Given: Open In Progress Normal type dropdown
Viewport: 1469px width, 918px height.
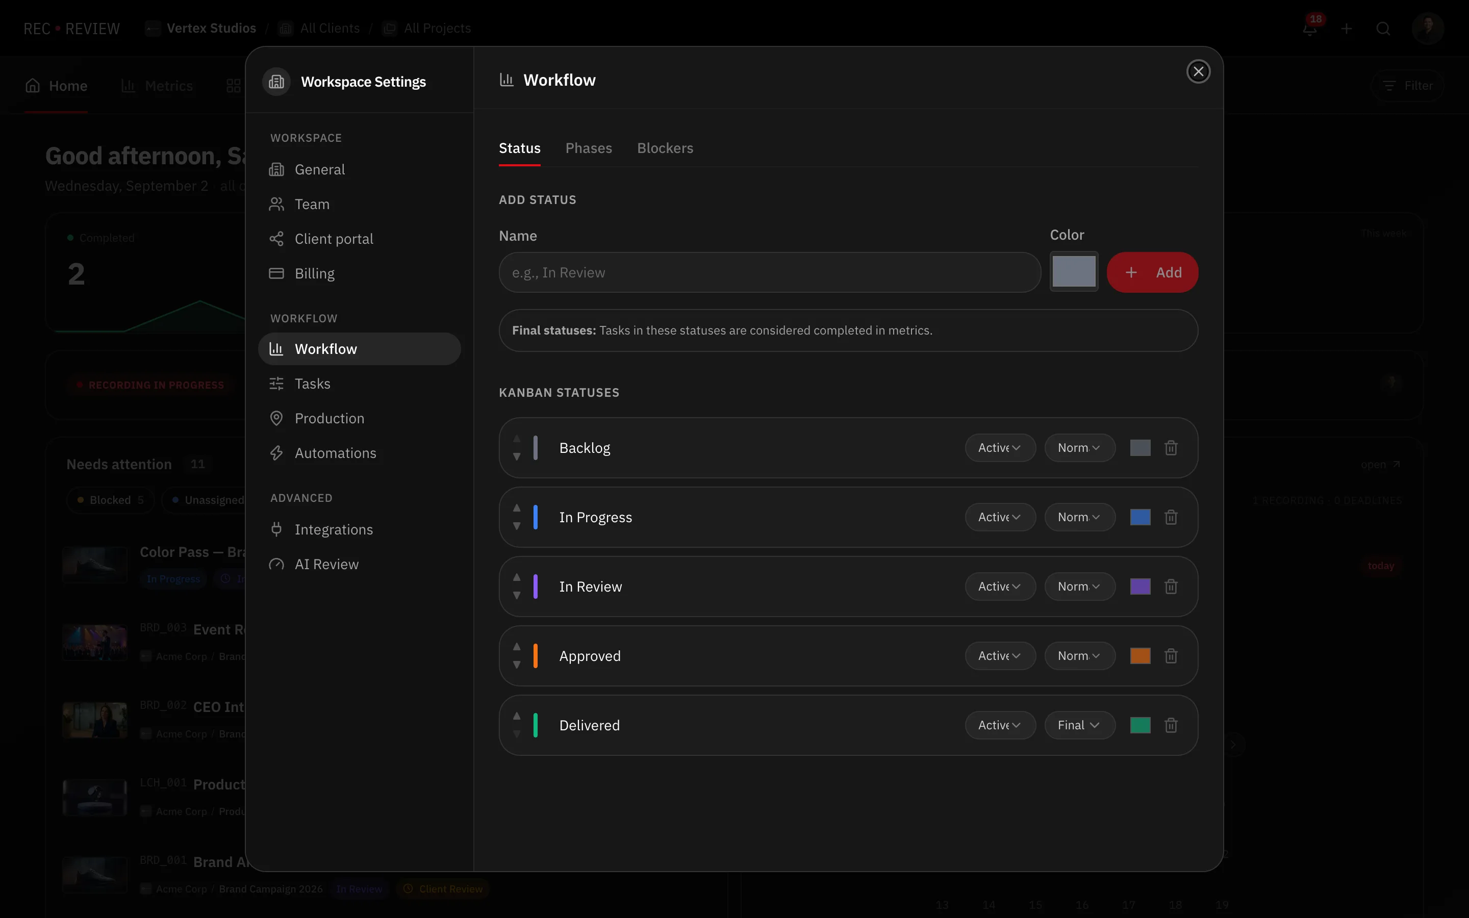Looking at the screenshot, I should tap(1079, 517).
